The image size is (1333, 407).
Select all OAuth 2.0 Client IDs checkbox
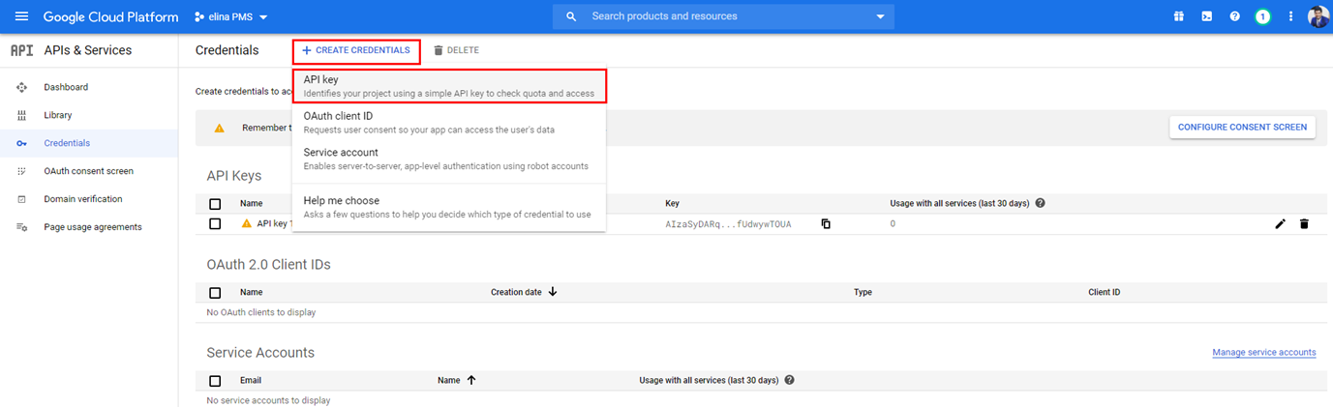215,292
